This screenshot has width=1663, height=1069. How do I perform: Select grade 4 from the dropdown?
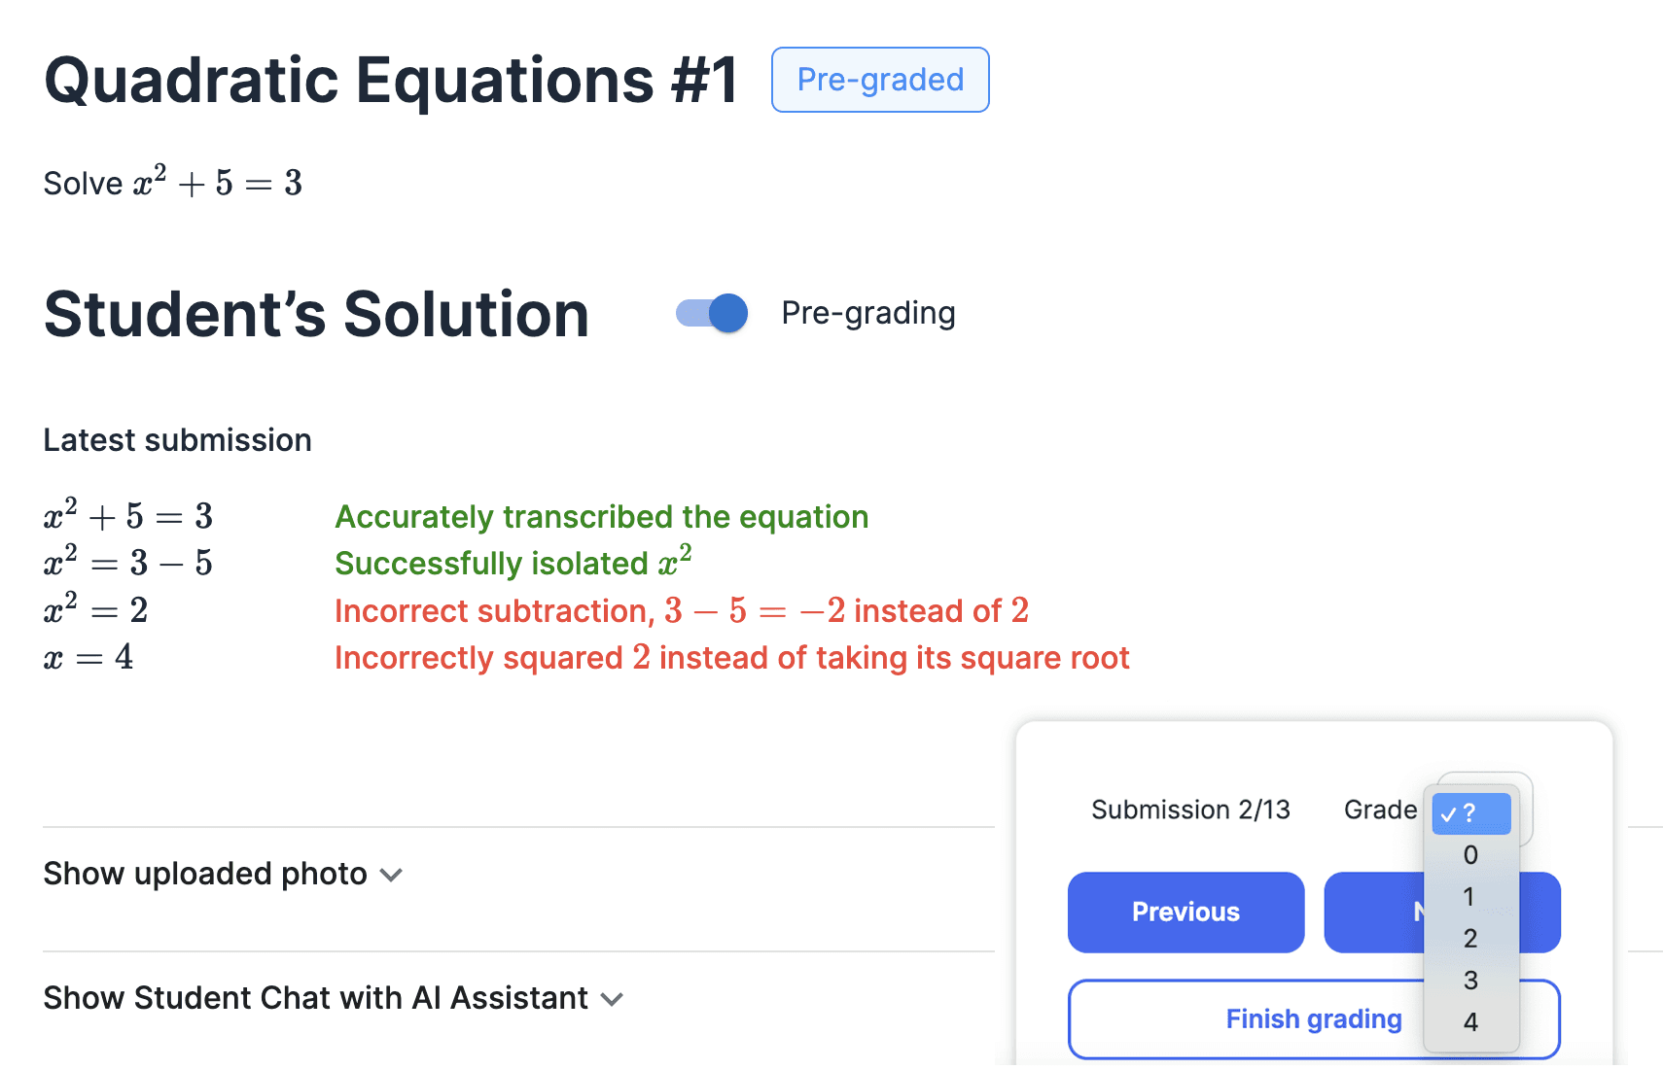click(x=1469, y=1021)
